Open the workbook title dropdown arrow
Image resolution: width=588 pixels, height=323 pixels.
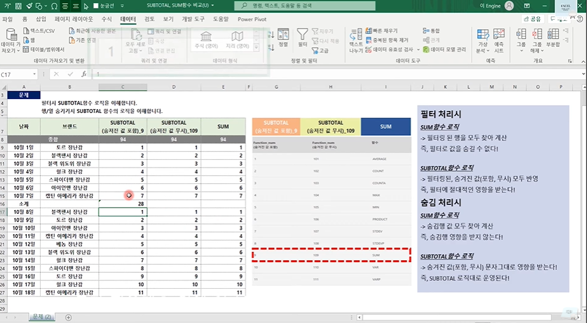[x=212, y=6]
